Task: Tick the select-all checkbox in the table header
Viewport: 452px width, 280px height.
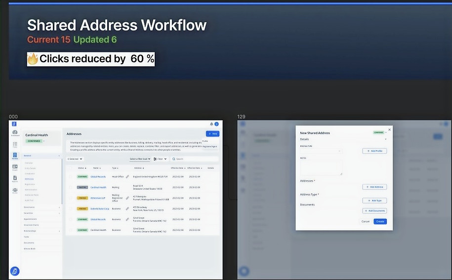Action: [71, 168]
